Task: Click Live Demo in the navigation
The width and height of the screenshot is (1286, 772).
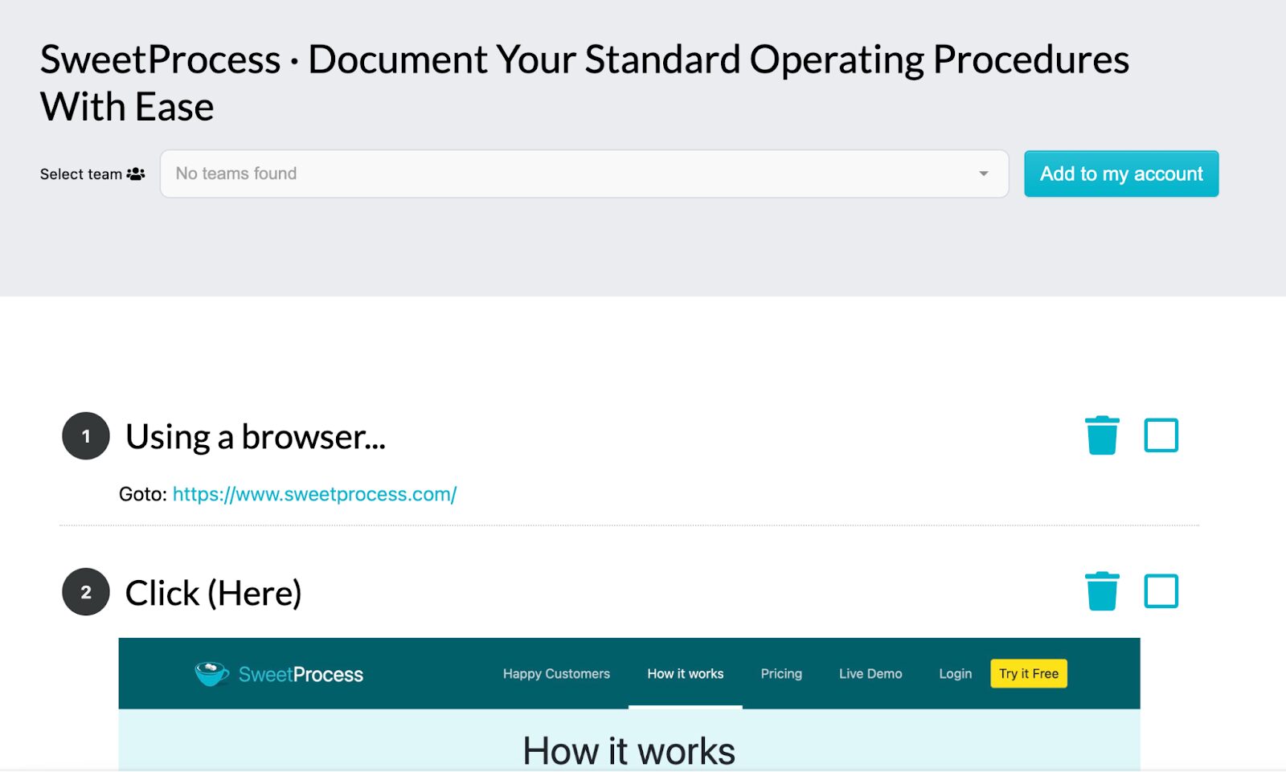Action: 870,673
